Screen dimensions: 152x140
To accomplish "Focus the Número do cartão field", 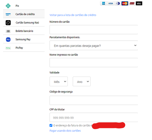I will click(94, 30).
